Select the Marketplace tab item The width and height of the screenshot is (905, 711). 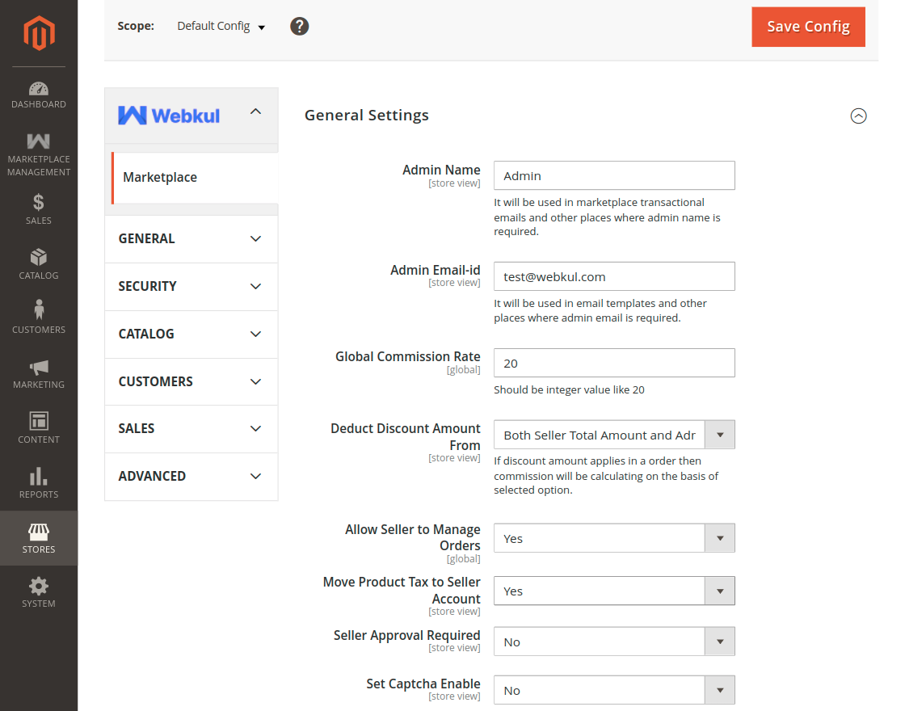pos(194,177)
